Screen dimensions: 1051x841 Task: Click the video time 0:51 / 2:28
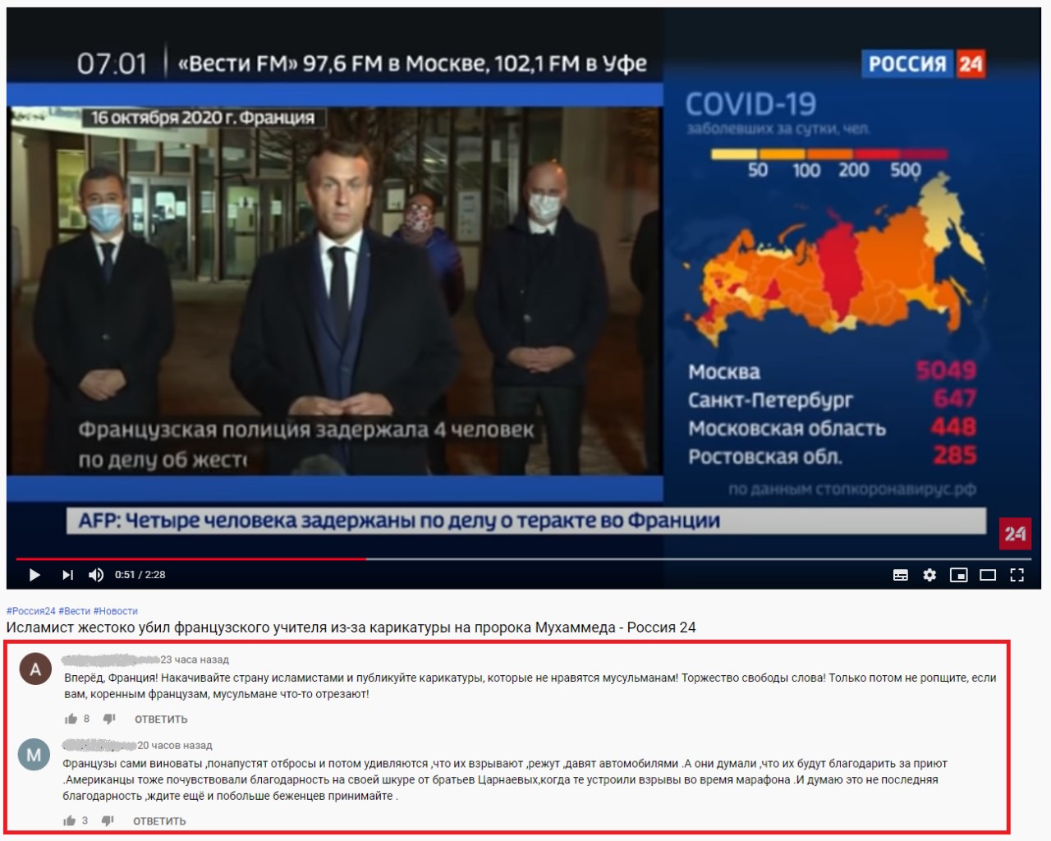140,575
